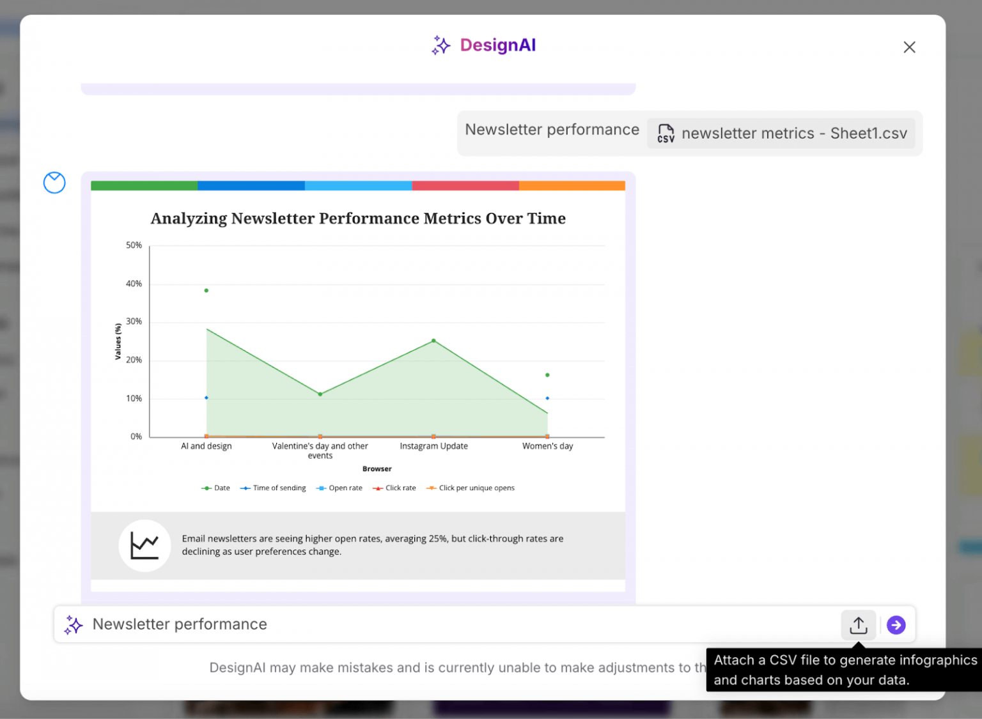Image resolution: width=982 pixels, height=719 pixels.
Task: Click the green color stripe atop the chart
Action: click(x=144, y=185)
